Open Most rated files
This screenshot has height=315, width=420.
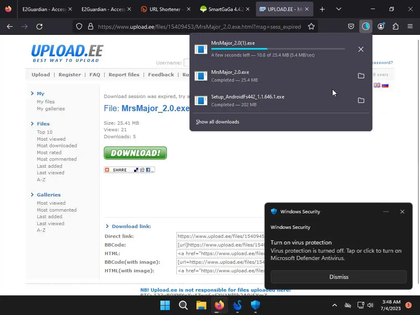[49, 153]
